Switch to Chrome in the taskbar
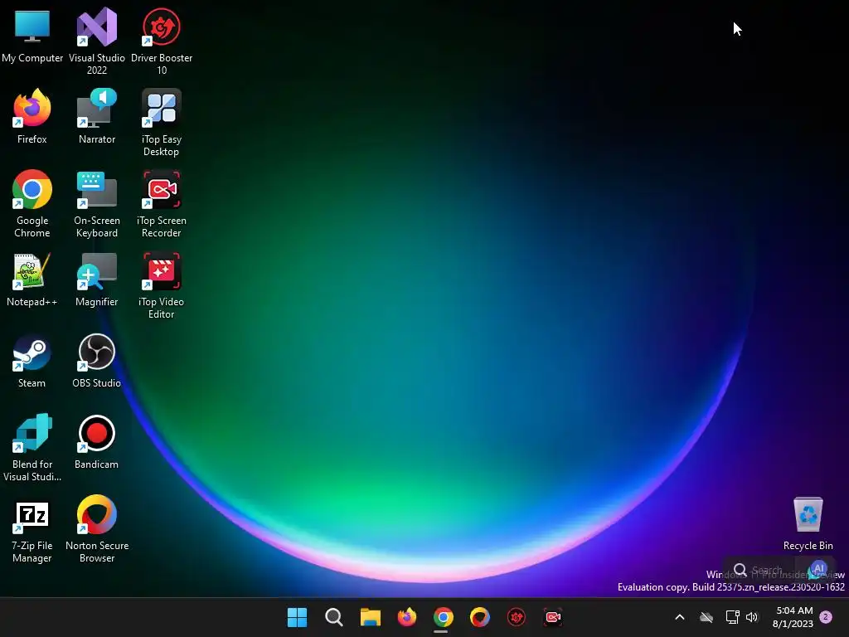The height and width of the screenshot is (637, 849). (x=443, y=617)
